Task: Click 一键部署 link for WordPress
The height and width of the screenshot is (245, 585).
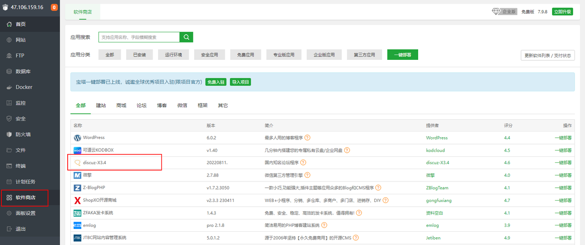Action: tap(563, 138)
